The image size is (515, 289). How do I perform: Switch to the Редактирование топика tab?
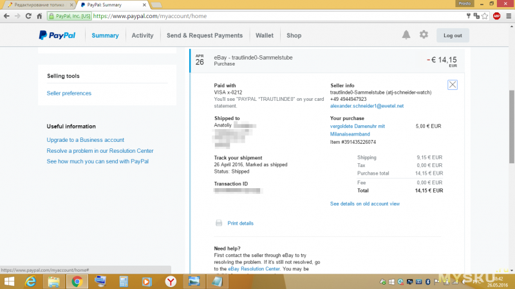[39, 5]
